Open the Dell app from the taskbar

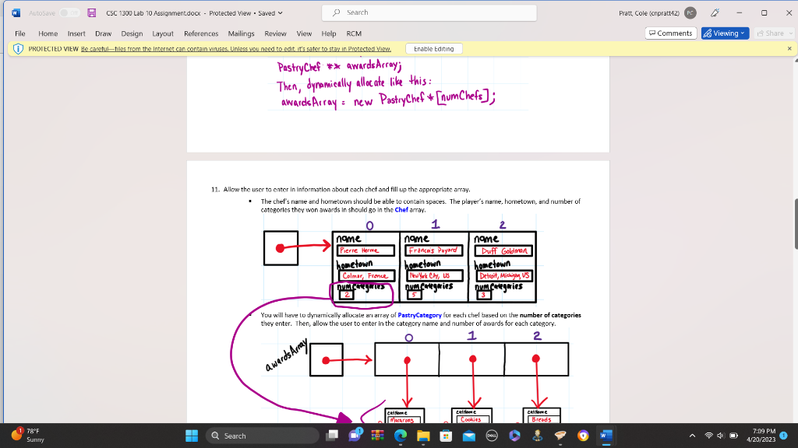(x=491, y=435)
